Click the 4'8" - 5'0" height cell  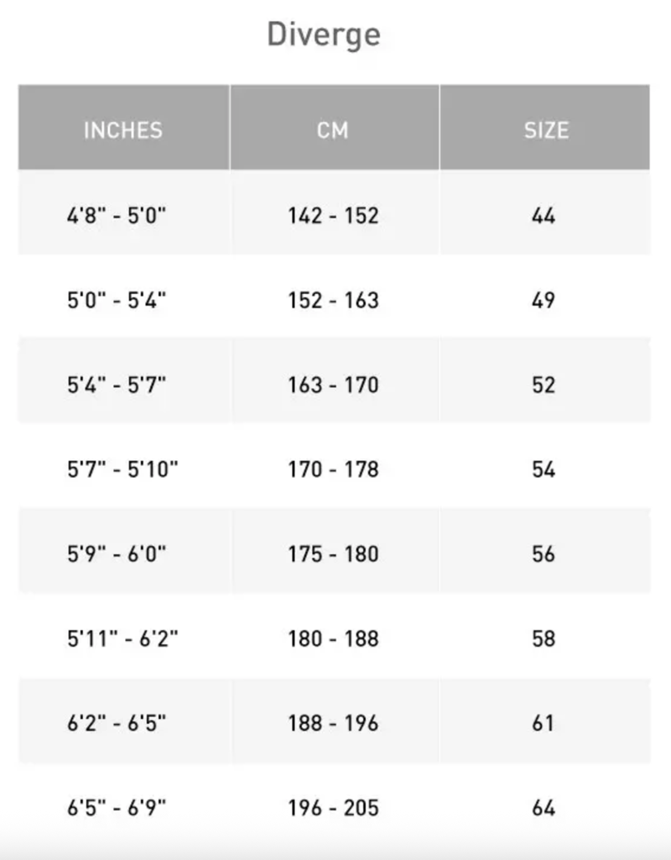[117, 216]
